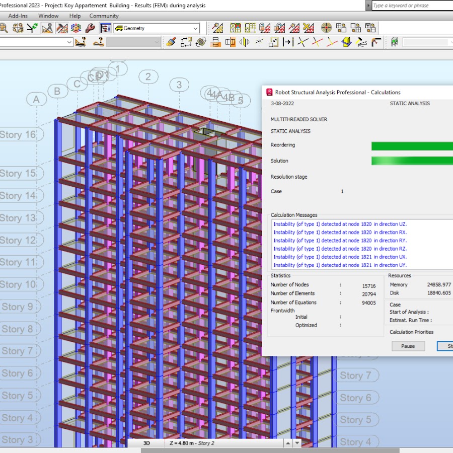This screenshot has height=453, width=453.
Task: Focus the 'Type a keyword or phrase' search box
Action: pos(413,6)
